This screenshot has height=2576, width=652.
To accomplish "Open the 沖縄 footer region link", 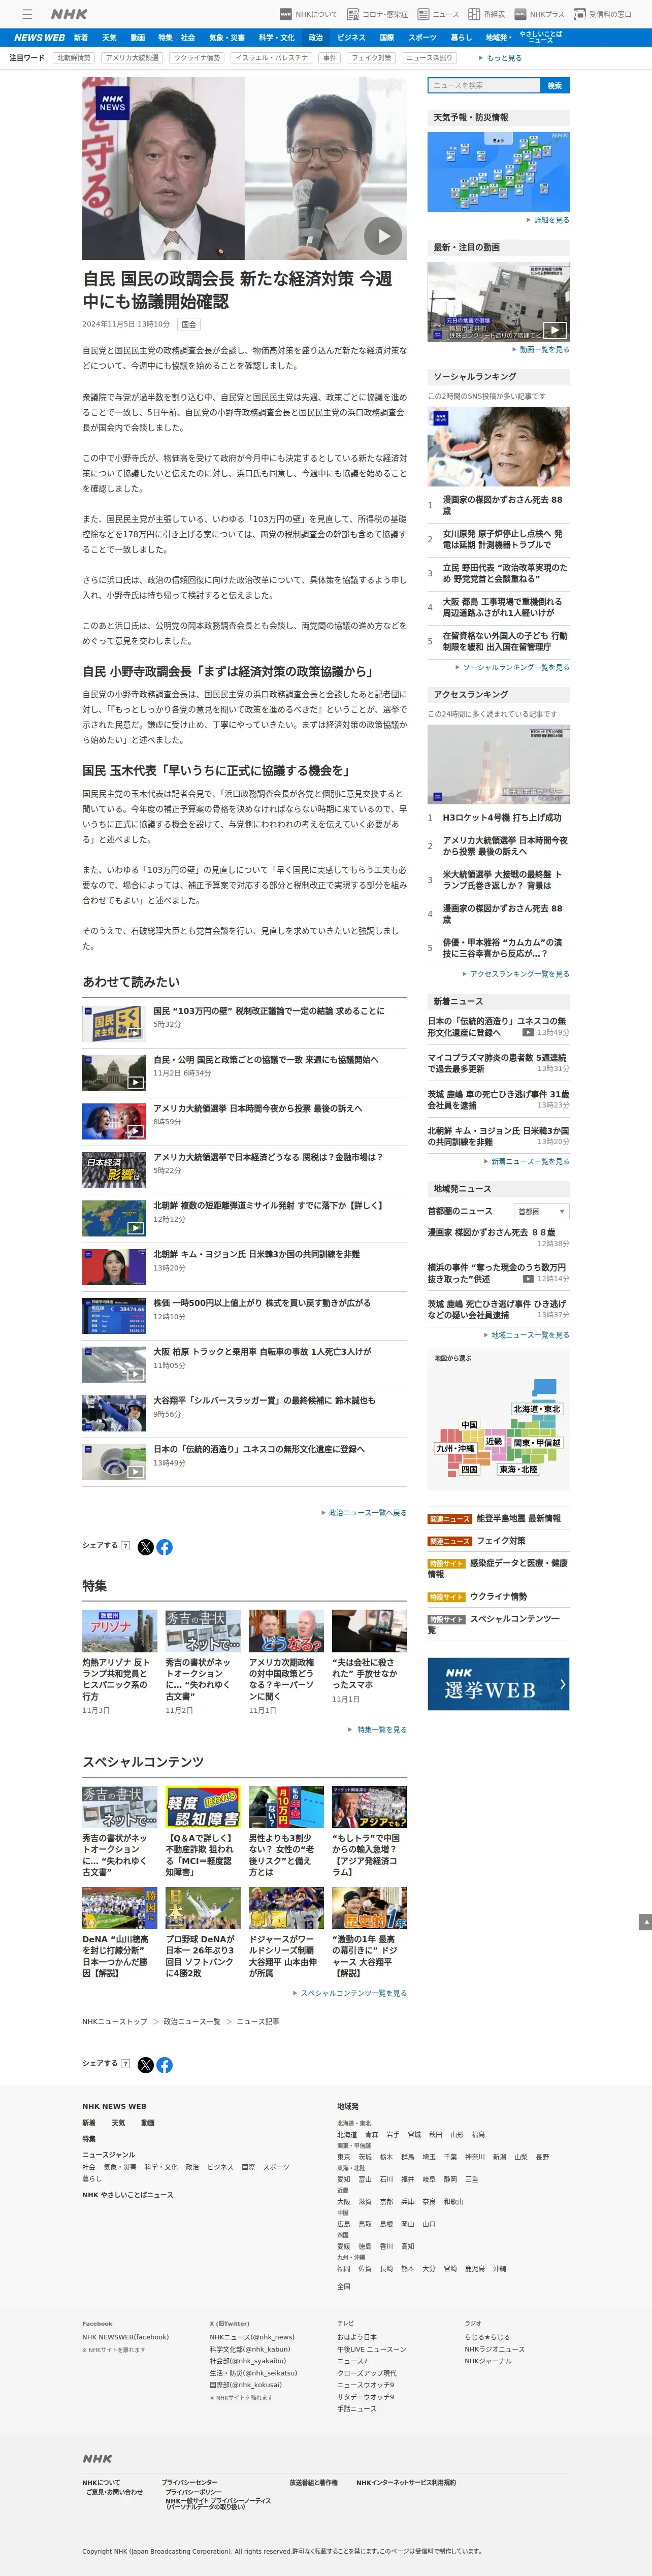I will pos(499,2269).
